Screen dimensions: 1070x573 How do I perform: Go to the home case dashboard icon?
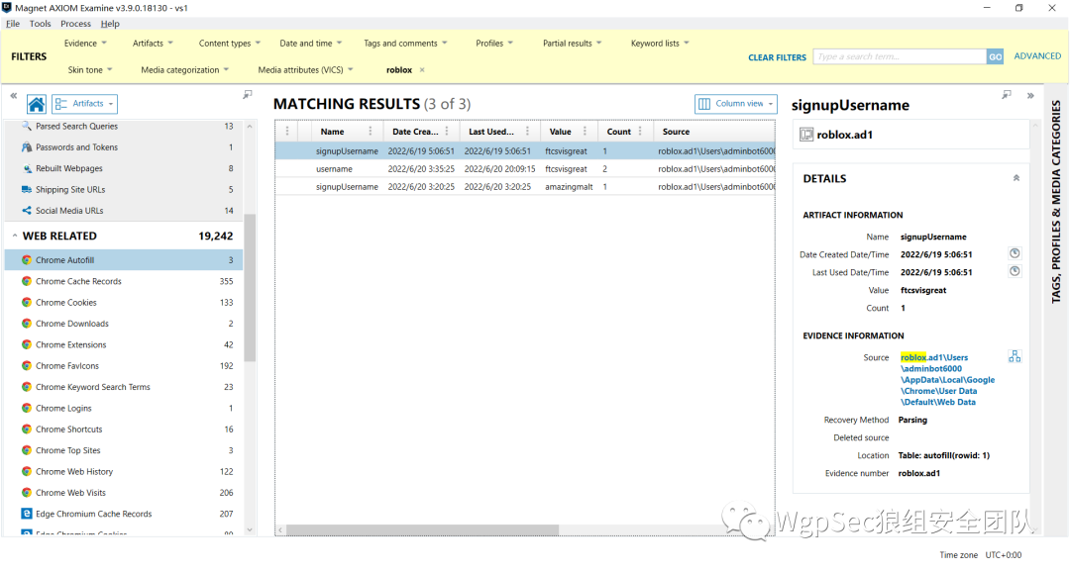point(37,104)
